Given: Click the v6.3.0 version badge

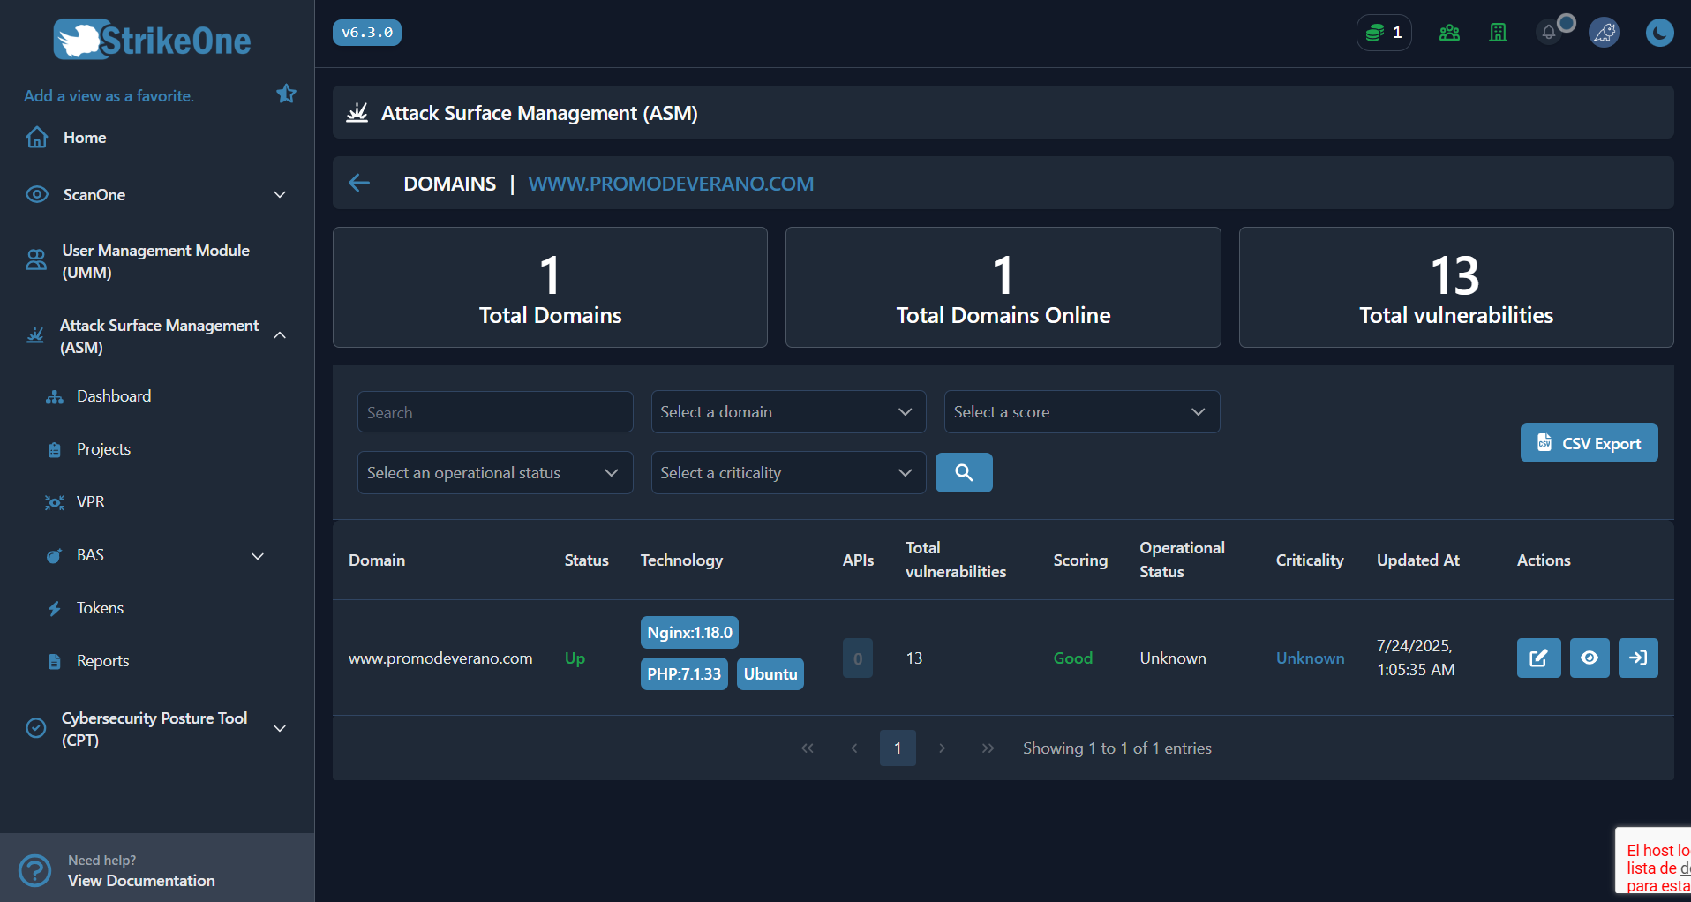Looking at the screenshot, I should [x=366, y=33].
